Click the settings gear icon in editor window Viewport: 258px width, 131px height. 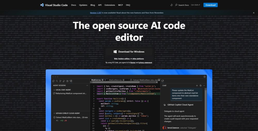205,77
